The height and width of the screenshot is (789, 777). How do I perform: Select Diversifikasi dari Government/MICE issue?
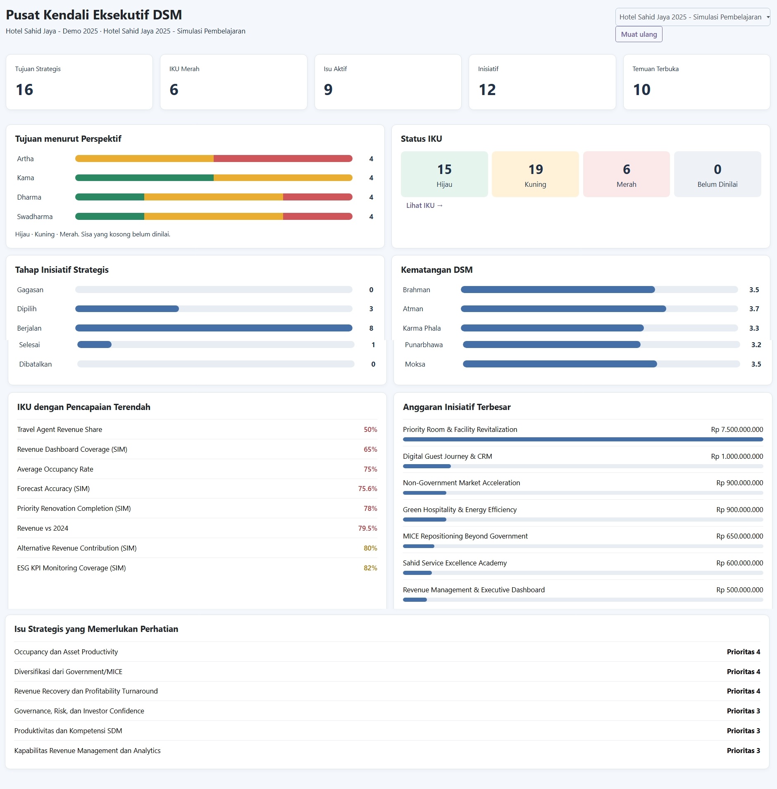coord(387,672)
